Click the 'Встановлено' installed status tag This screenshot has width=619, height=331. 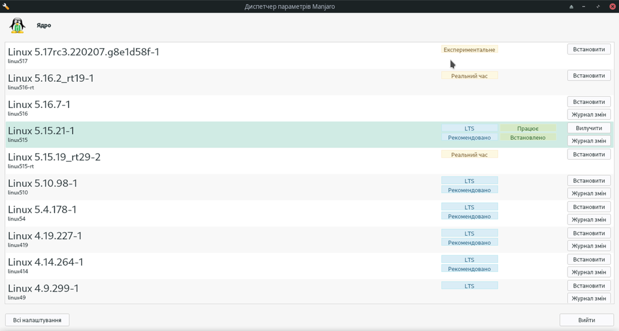click(528, 138)
